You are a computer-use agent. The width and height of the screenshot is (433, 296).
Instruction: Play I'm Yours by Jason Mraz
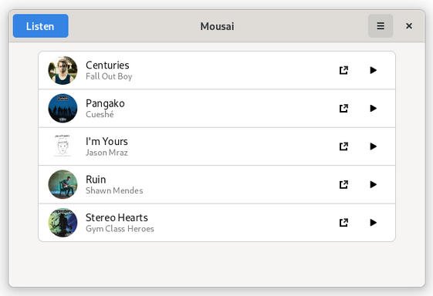[x=373, y=146]
